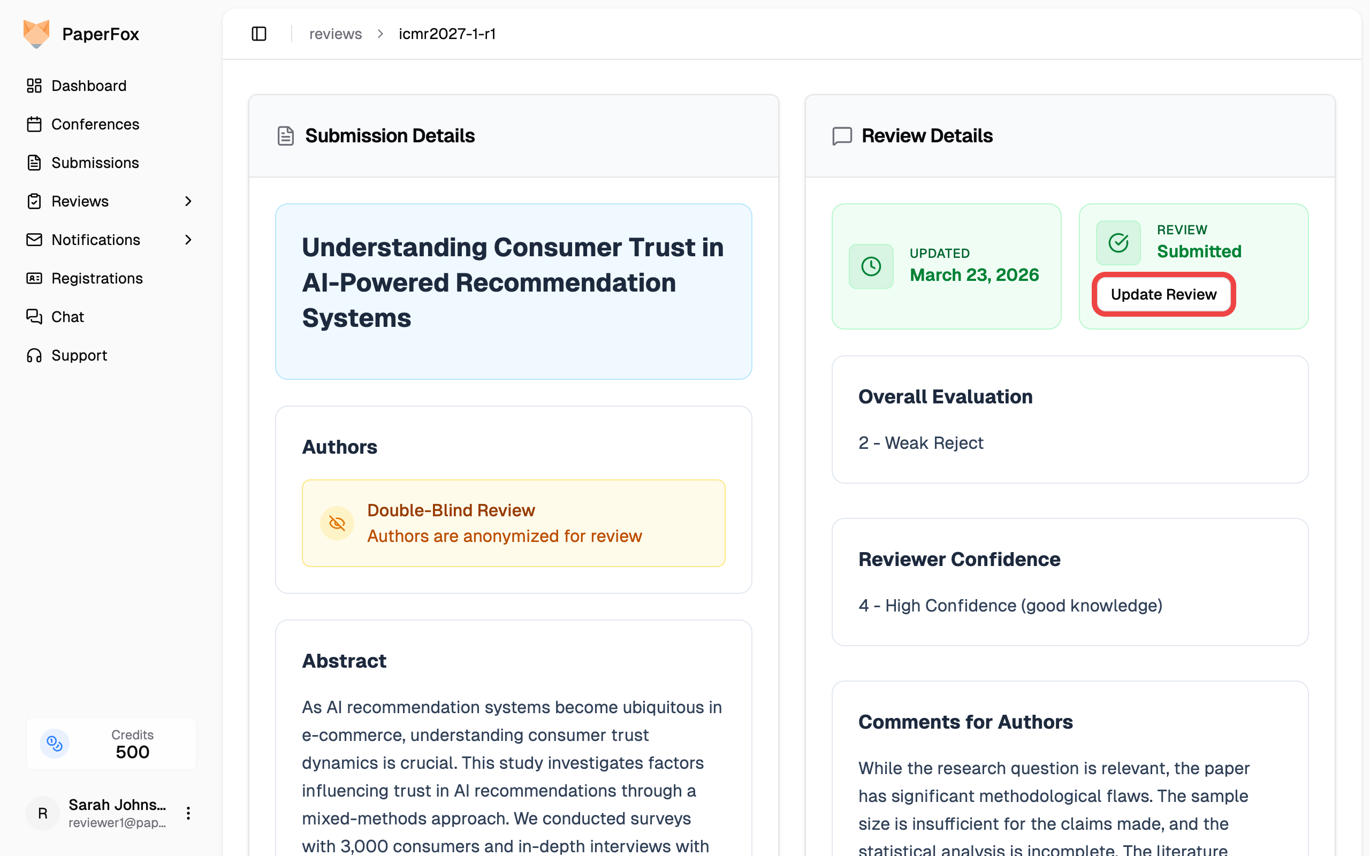This screenshot has height=856, width=1370.
Task: Click the Conferences calendar icon
Action: [34, 124]
